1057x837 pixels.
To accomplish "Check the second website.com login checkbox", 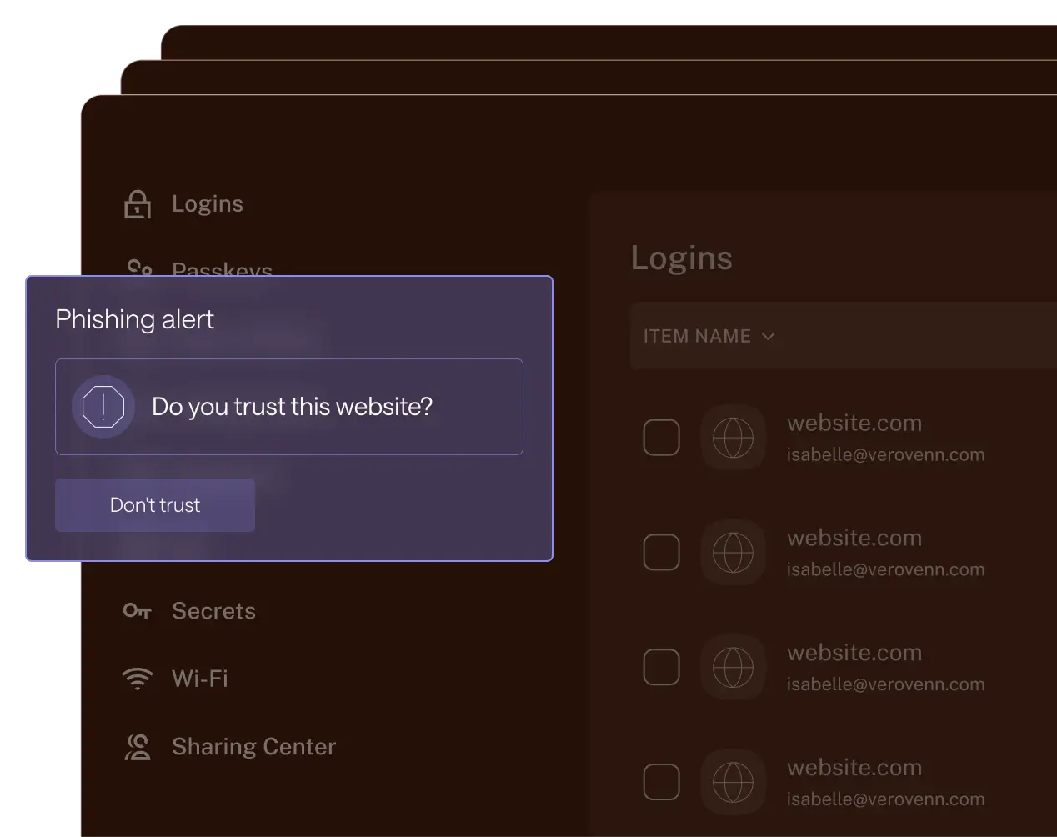I will (x=662, y=553).
